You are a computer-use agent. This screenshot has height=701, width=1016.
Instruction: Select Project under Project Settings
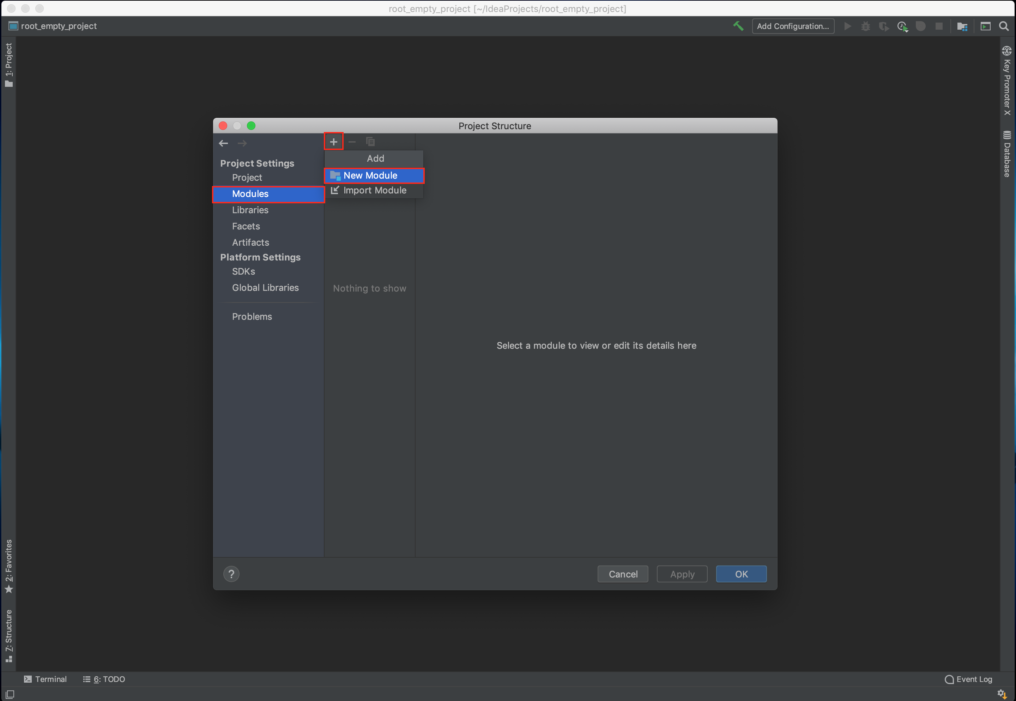point(268,178)
